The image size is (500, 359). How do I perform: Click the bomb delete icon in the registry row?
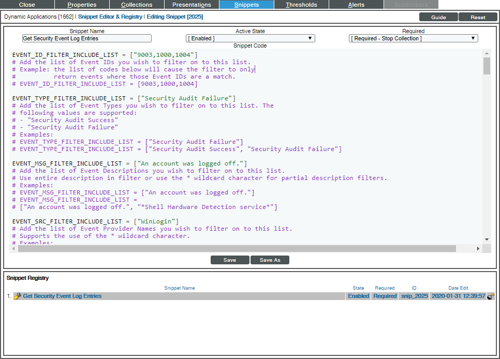[x=491, y=296]
